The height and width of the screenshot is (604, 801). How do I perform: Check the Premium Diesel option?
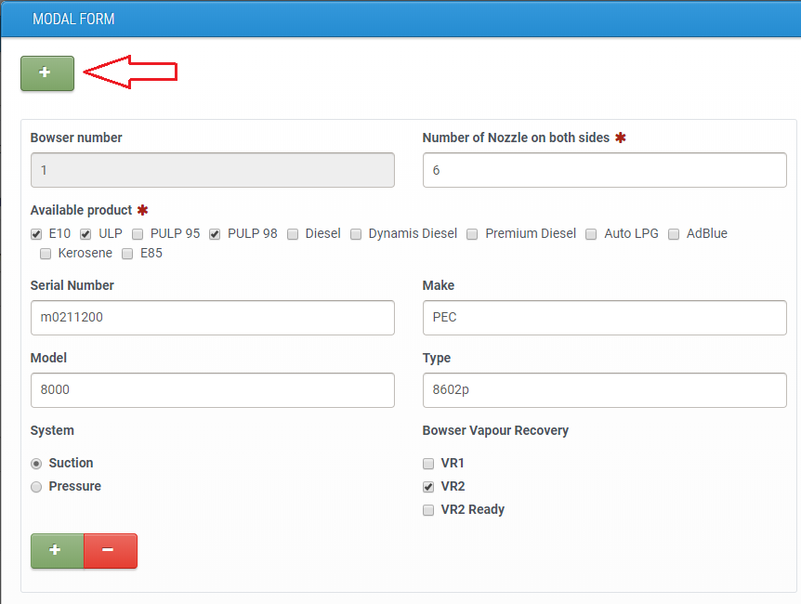tap(472, 234)
